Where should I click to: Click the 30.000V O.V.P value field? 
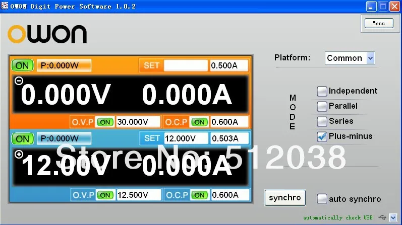(138, 122)
